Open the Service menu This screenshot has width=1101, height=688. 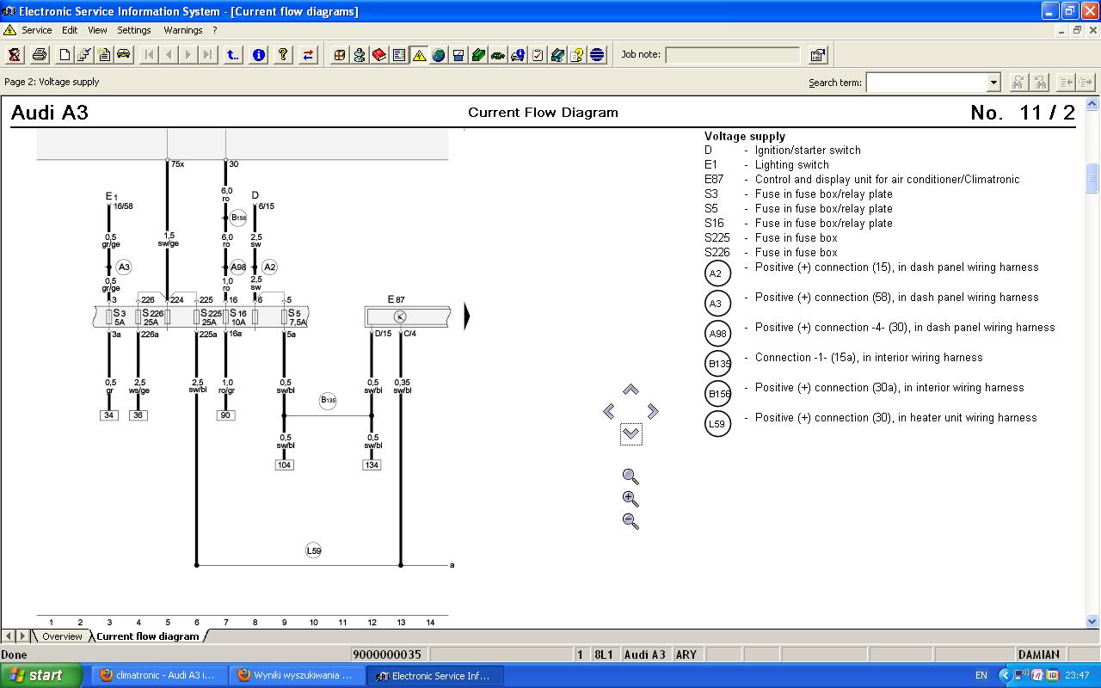point(36,30)
